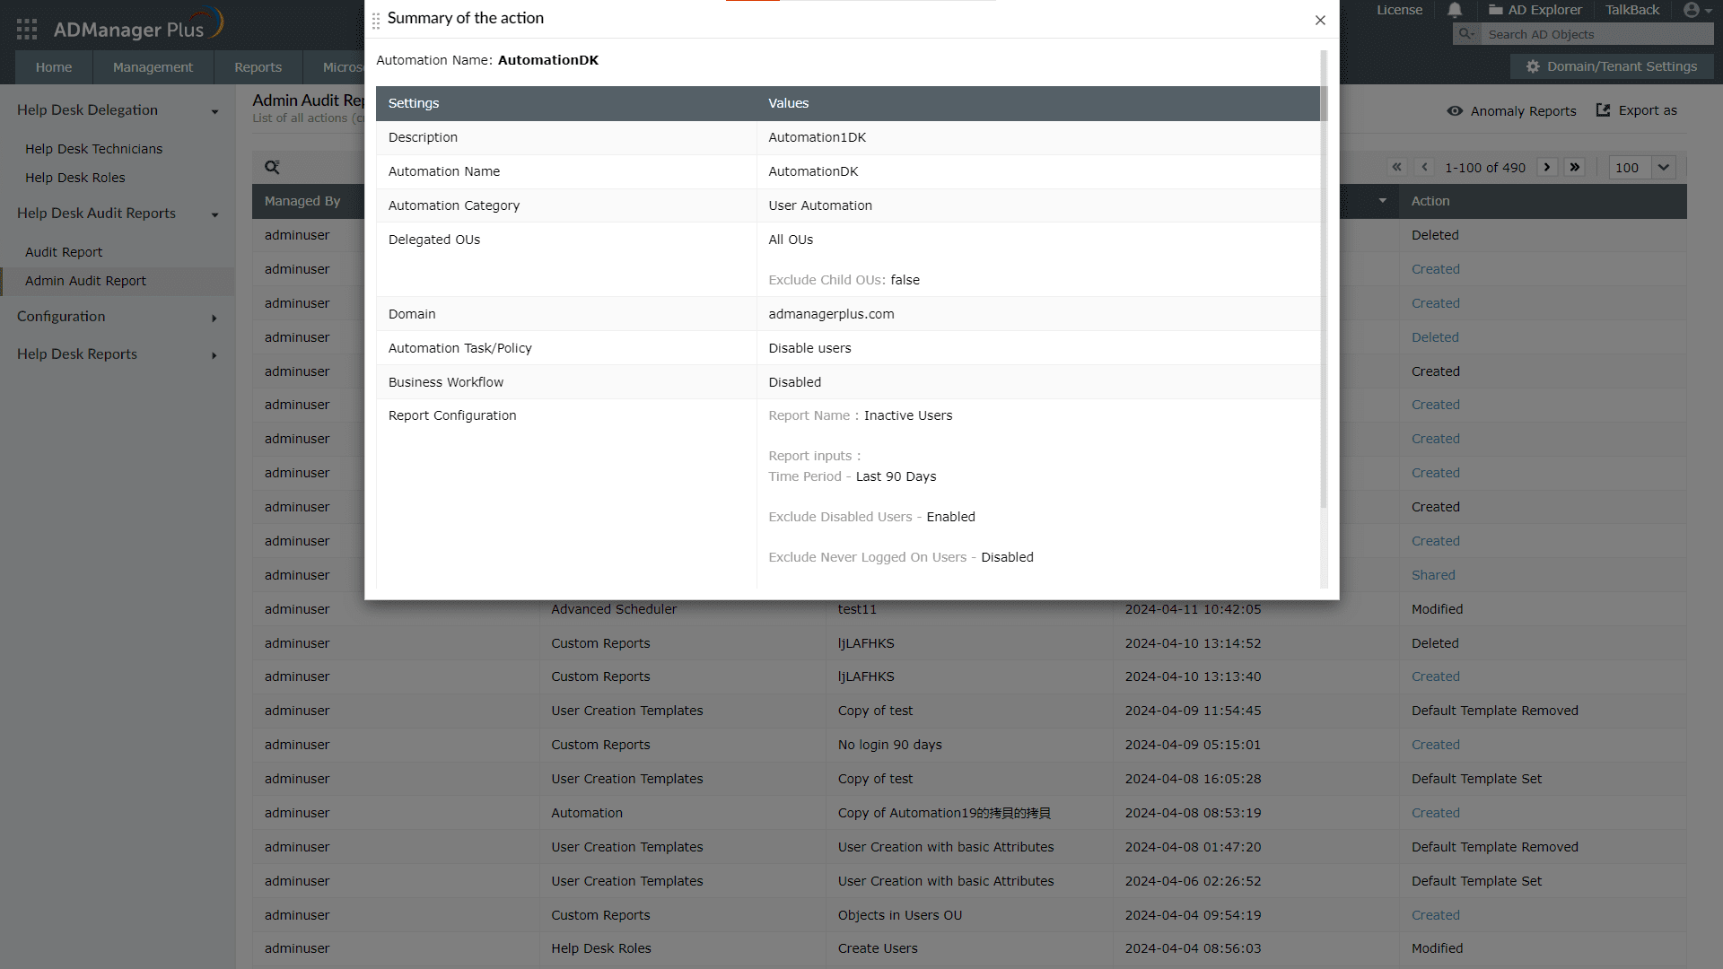Click the Domain/Tenant Settings gear icon
The height and width of the screenshot is (969, 1723).
[1534, 67]
